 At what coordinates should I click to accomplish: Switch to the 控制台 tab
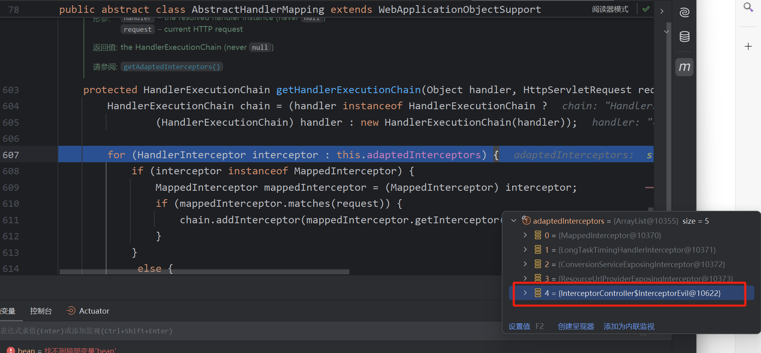click(41, 311)
